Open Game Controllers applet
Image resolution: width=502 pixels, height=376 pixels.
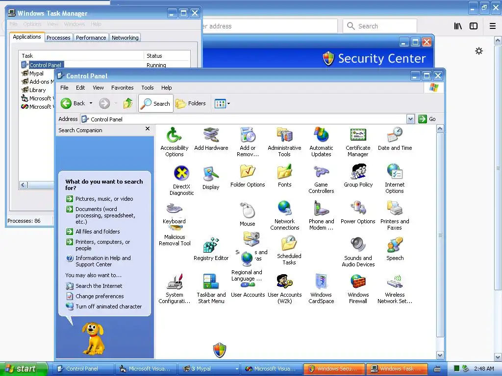click(x=321, y=179)
